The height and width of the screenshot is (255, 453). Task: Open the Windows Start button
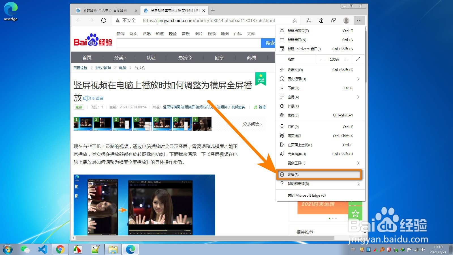click(x=8, y=250)
